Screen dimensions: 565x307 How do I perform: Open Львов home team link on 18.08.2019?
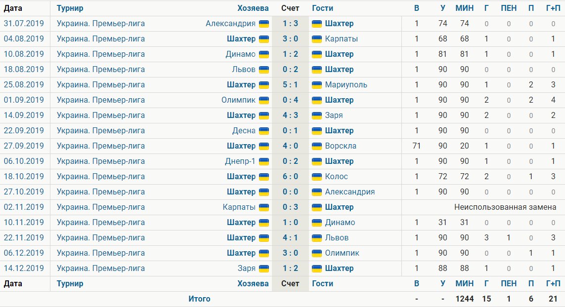pos(244,70)
